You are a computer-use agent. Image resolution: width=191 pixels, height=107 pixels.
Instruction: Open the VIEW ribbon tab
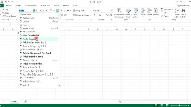75,5
